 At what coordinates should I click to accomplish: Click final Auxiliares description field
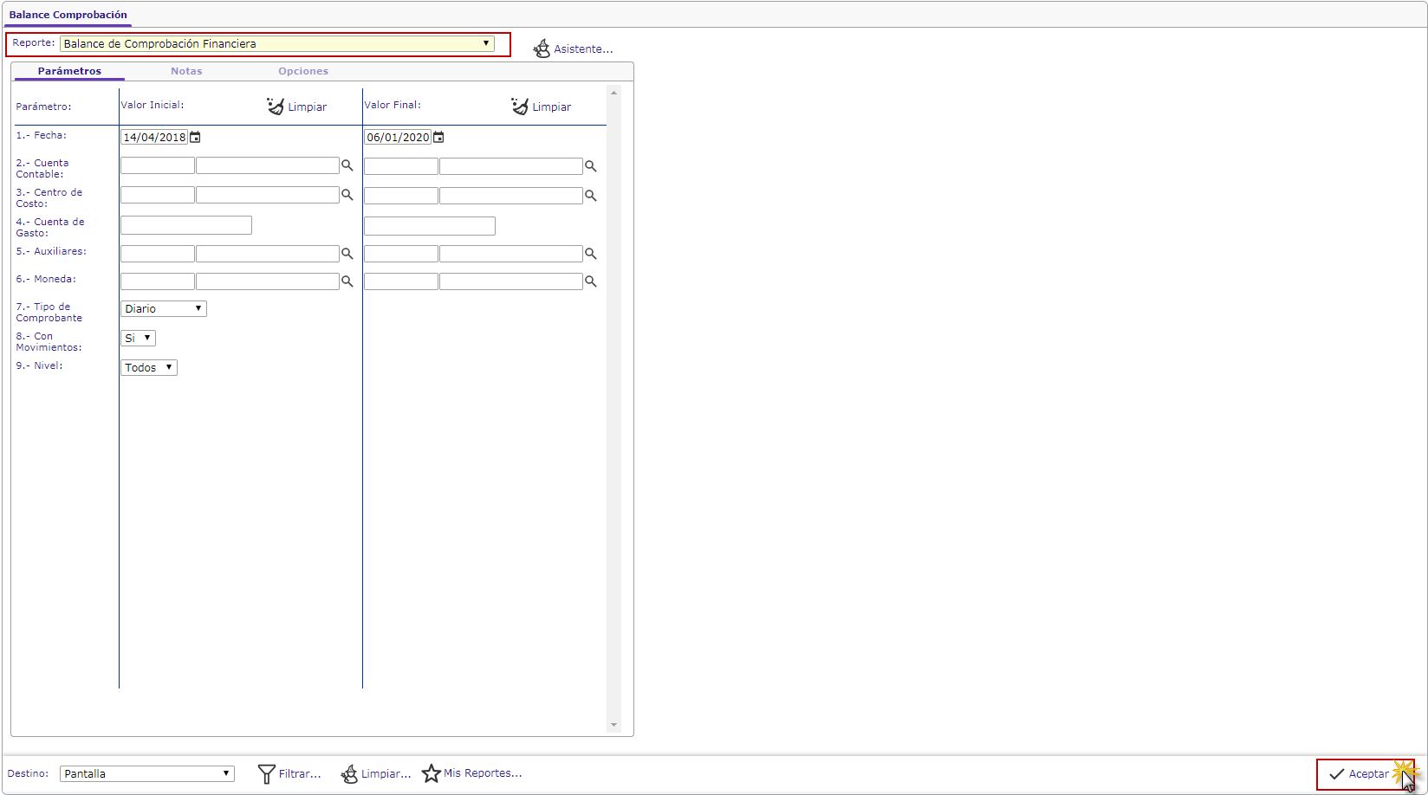click(511, 254)
